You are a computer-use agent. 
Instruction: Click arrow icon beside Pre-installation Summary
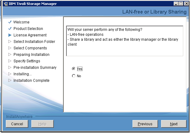tap(10, 68)
